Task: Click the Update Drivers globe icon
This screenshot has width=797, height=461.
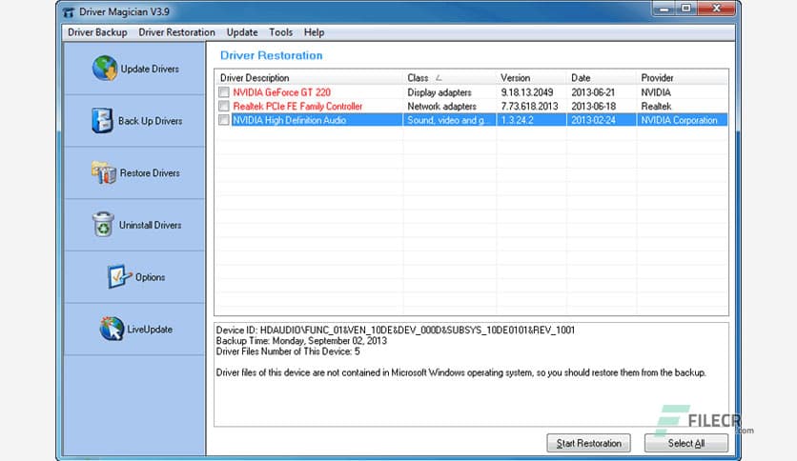Action: [104, 69]
